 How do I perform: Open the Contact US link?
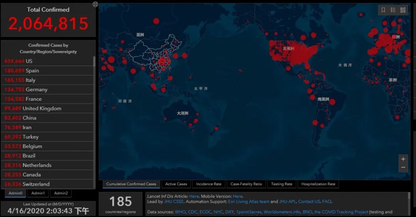pyautogui.click(x=309, y=202)
